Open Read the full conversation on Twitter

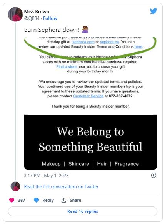coord(61,187)
